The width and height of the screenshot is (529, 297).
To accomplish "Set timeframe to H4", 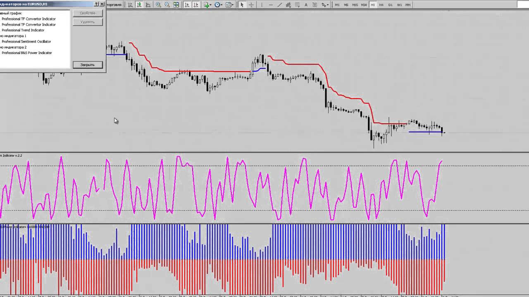I will (x=381, y=5).
